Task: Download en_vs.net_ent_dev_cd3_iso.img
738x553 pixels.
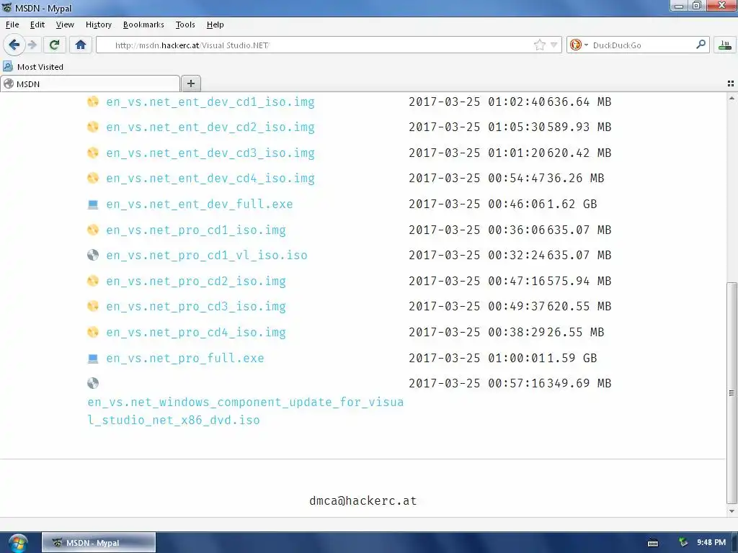Action: coord(210,153)
